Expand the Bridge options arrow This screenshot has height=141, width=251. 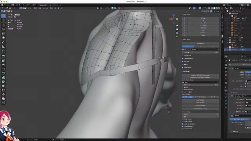[184, 18]
